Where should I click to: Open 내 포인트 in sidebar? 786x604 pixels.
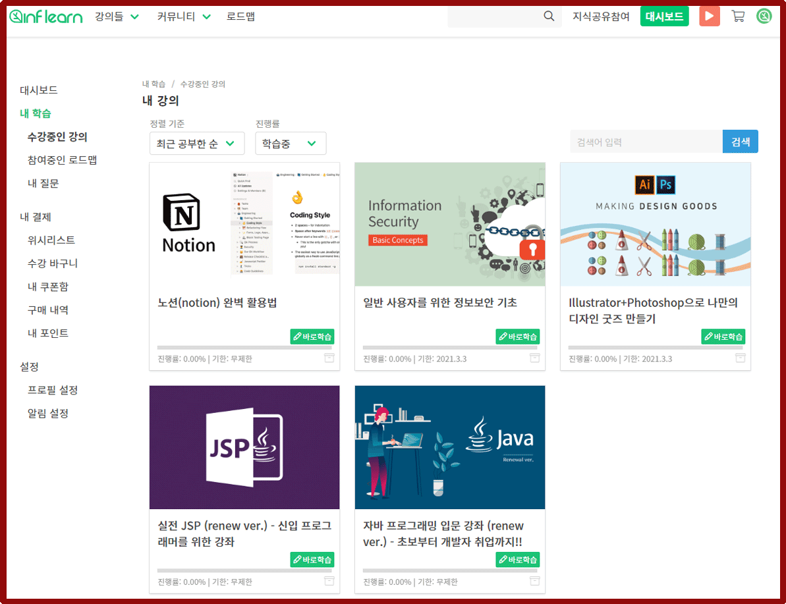coord(47,333)
